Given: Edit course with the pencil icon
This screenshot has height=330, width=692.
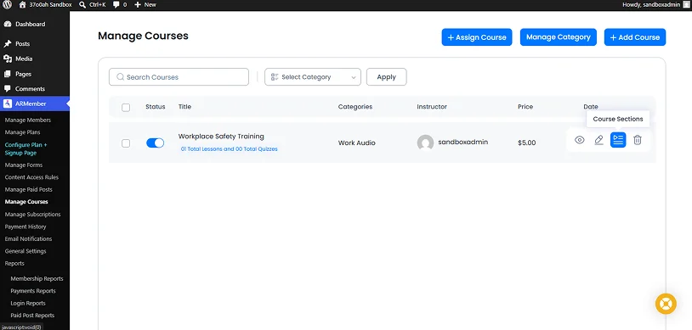Looking at the screenshot, I should (x=598, y=140).
